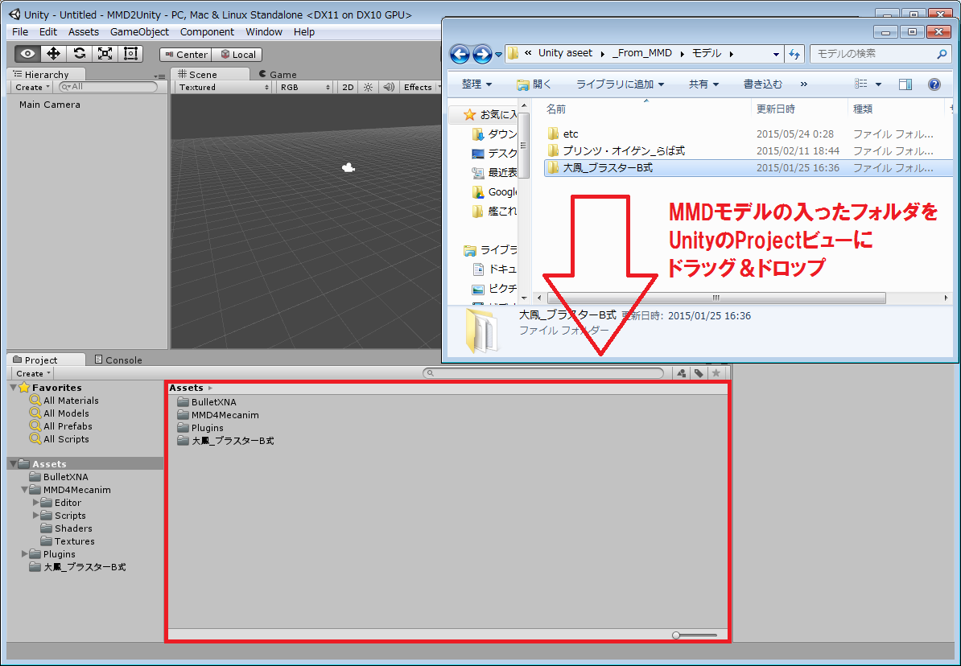This screenshot has height=666, width=961.
Task: Click the Search by Type icon in Project
Action: (681, 372)
